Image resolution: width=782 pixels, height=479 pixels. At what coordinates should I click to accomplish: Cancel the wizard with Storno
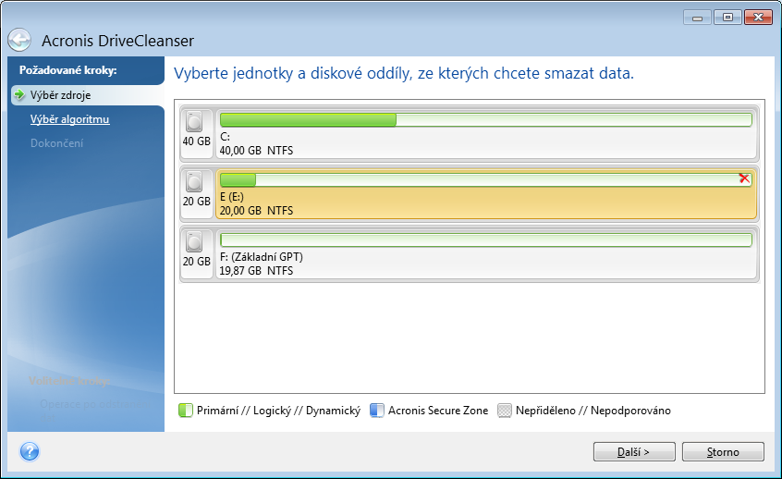point(723,452)
